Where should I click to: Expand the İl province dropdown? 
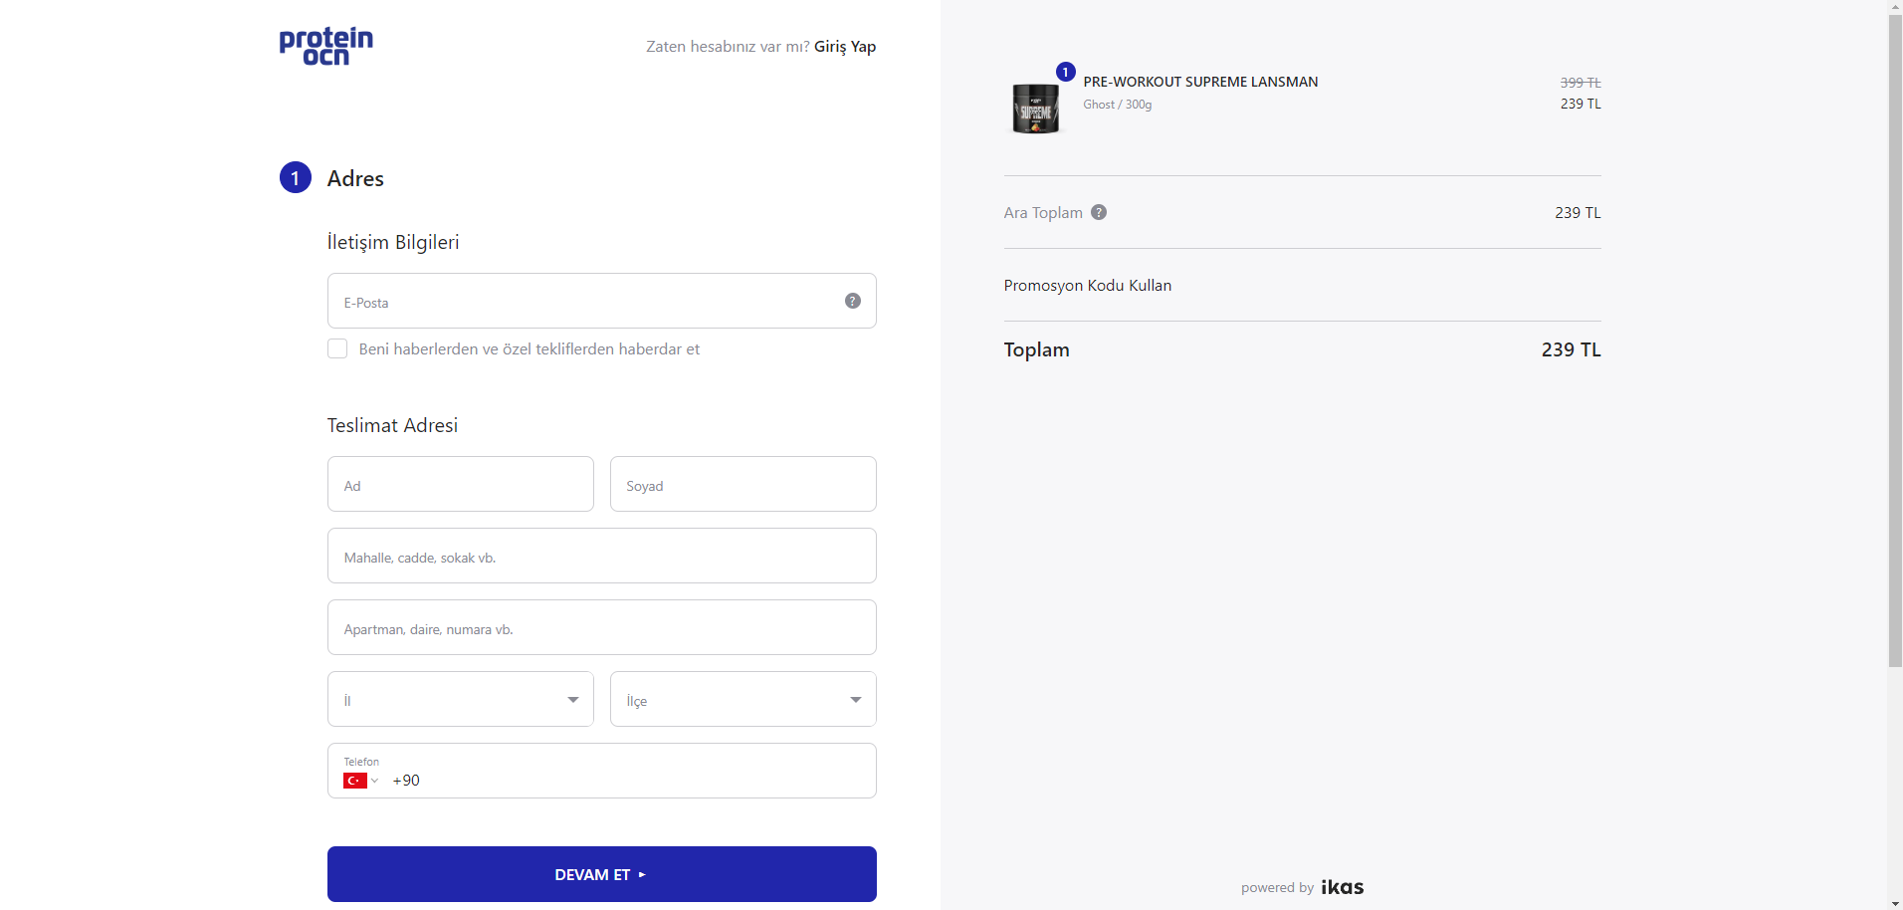[461, 699]
